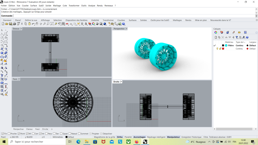The width and height of the screenshot is (258, 145).
Task: Open the layer tools hammer icon
Action: tap(244, 37)
